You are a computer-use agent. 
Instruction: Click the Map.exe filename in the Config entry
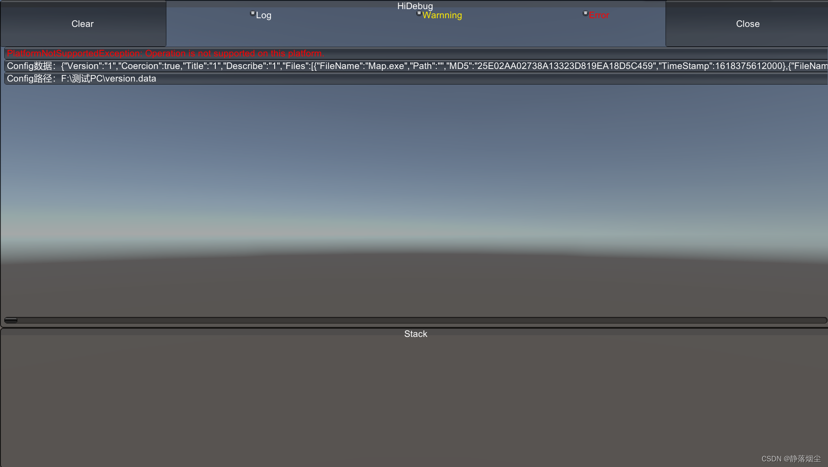pos(385,66)
